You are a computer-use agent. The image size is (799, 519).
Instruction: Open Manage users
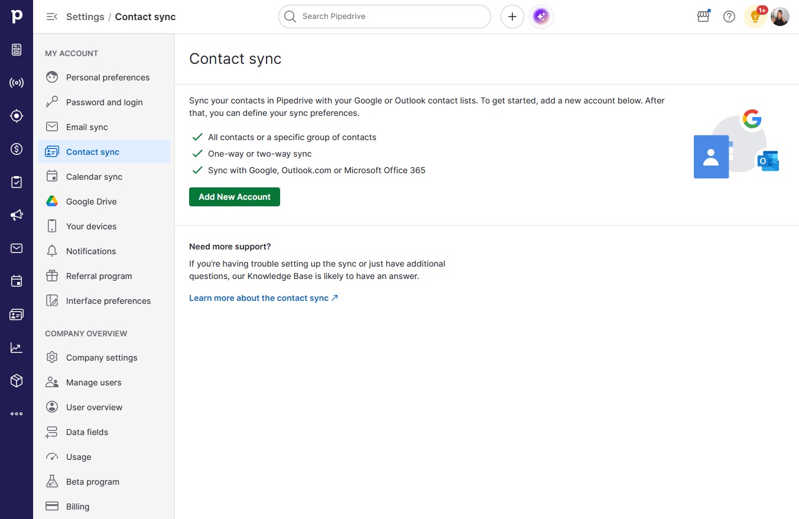104,382
